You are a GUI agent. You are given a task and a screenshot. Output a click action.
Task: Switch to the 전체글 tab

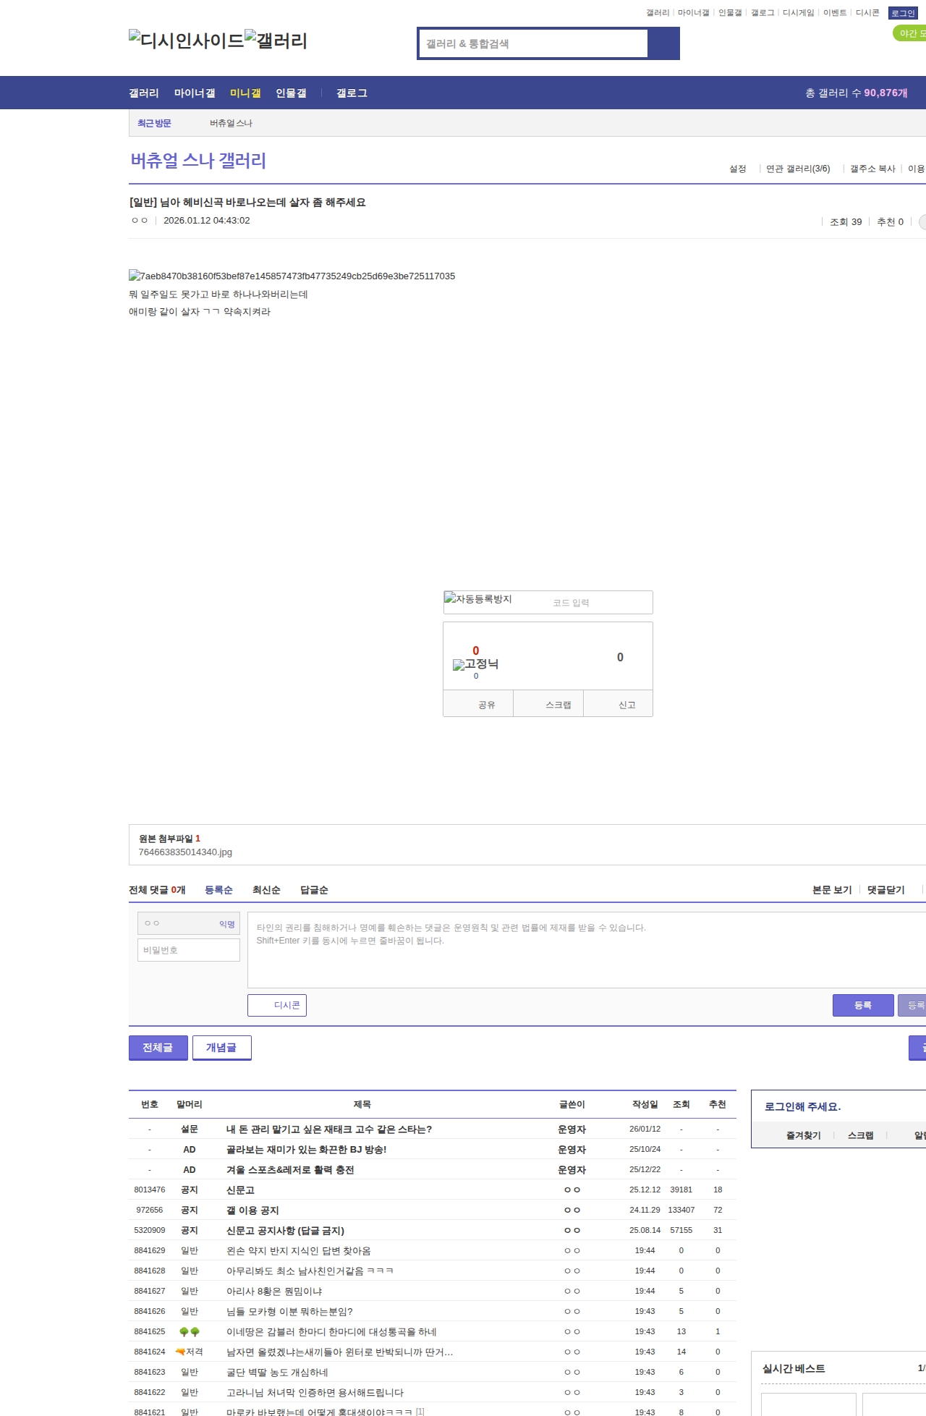[158, 1048]
